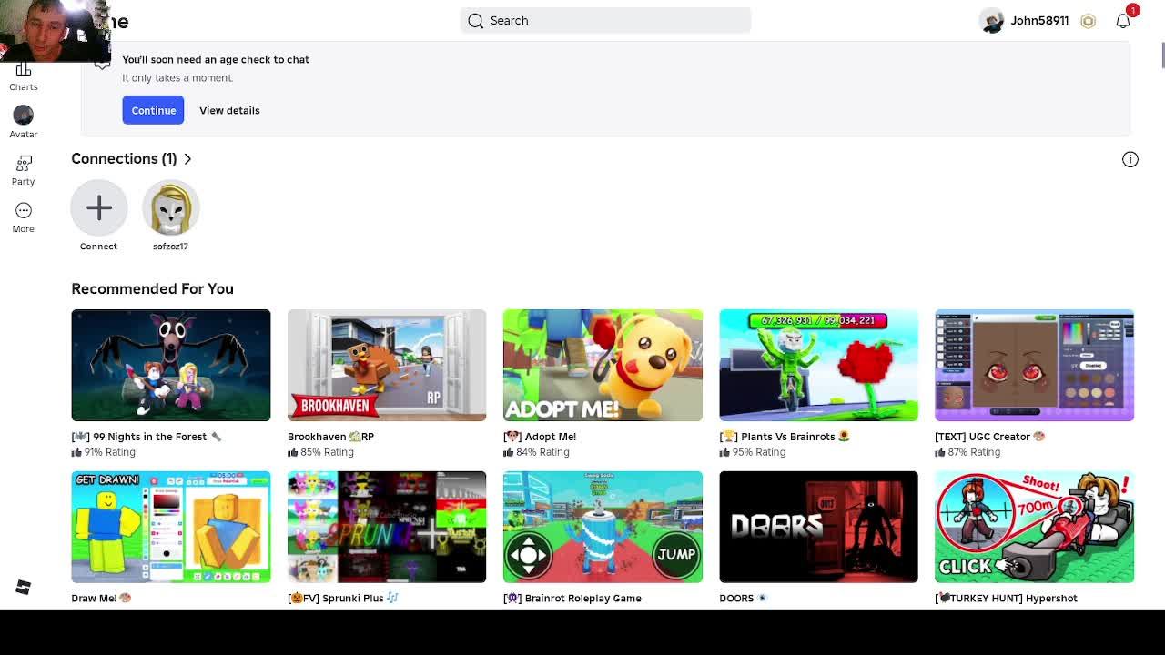
Task: Click the Adopt Me! title text
Action: 540,437
